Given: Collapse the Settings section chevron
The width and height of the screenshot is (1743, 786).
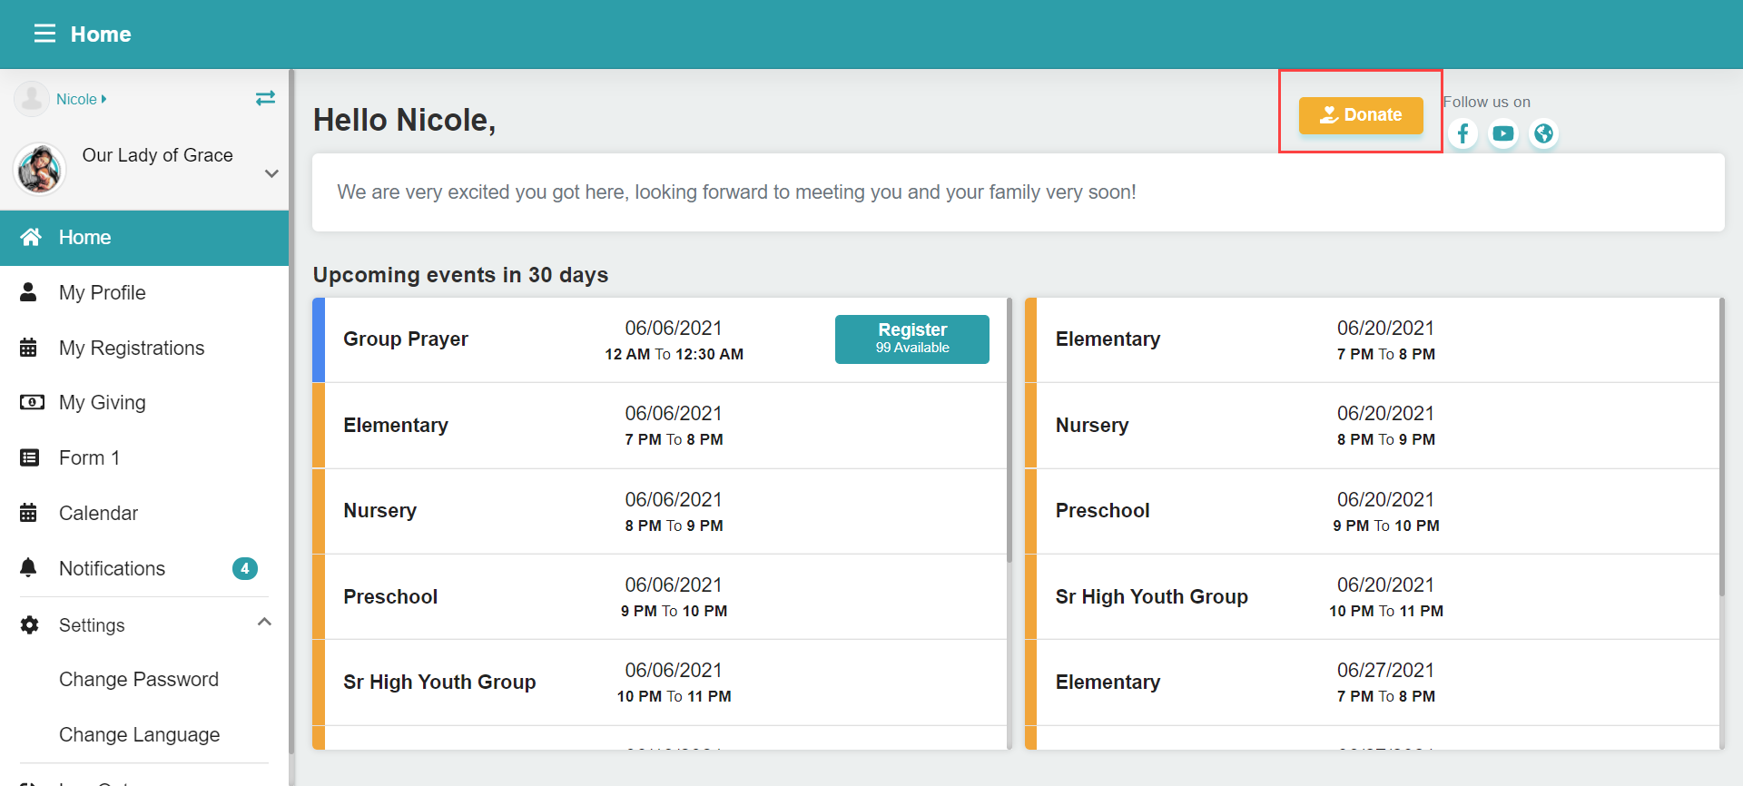Looking at the screenshot, I should pyautogui.click(x=264, y=623).
